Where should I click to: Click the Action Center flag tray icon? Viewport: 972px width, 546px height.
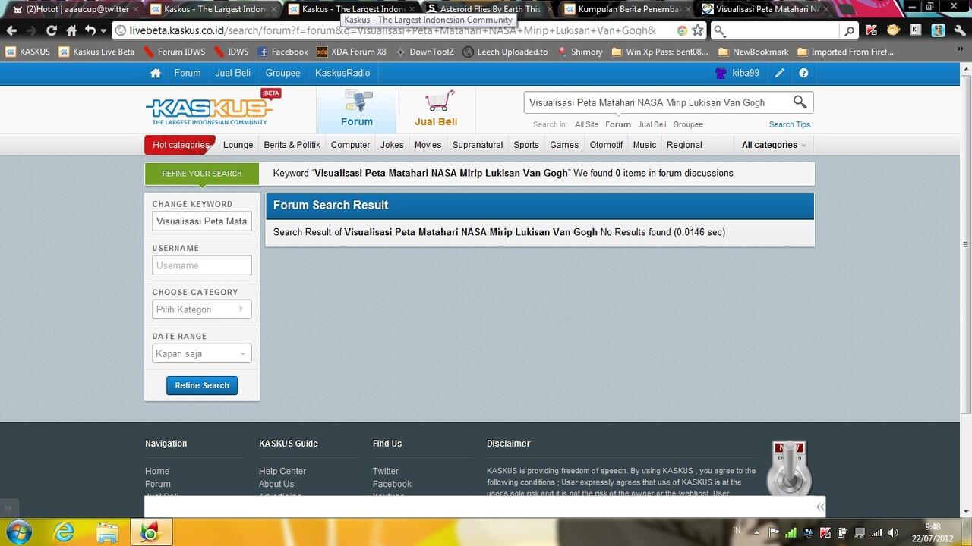click(775, 532)
